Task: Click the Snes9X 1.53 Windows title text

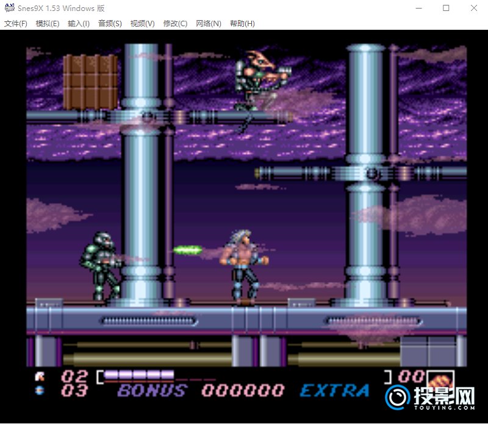Action: pos(61,8)
